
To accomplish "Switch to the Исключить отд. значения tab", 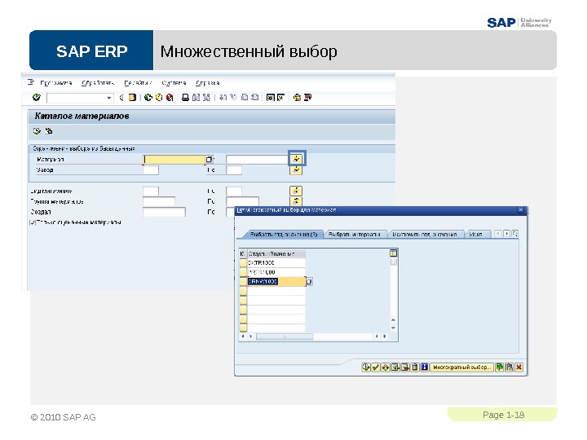I will click(425, 234).
